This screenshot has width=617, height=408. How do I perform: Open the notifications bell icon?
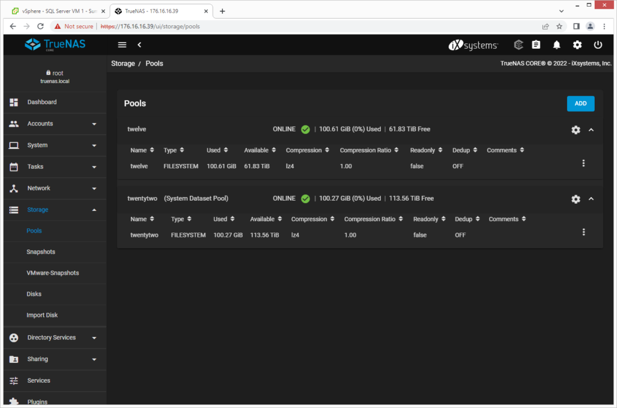pos(557,45)
